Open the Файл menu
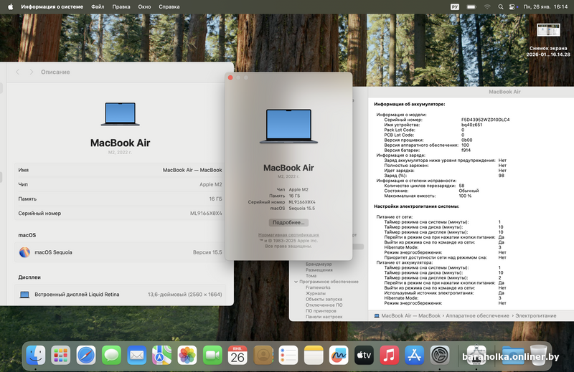Image resolution: width=574 pixels, height=372 pixels. pos(98,6)
